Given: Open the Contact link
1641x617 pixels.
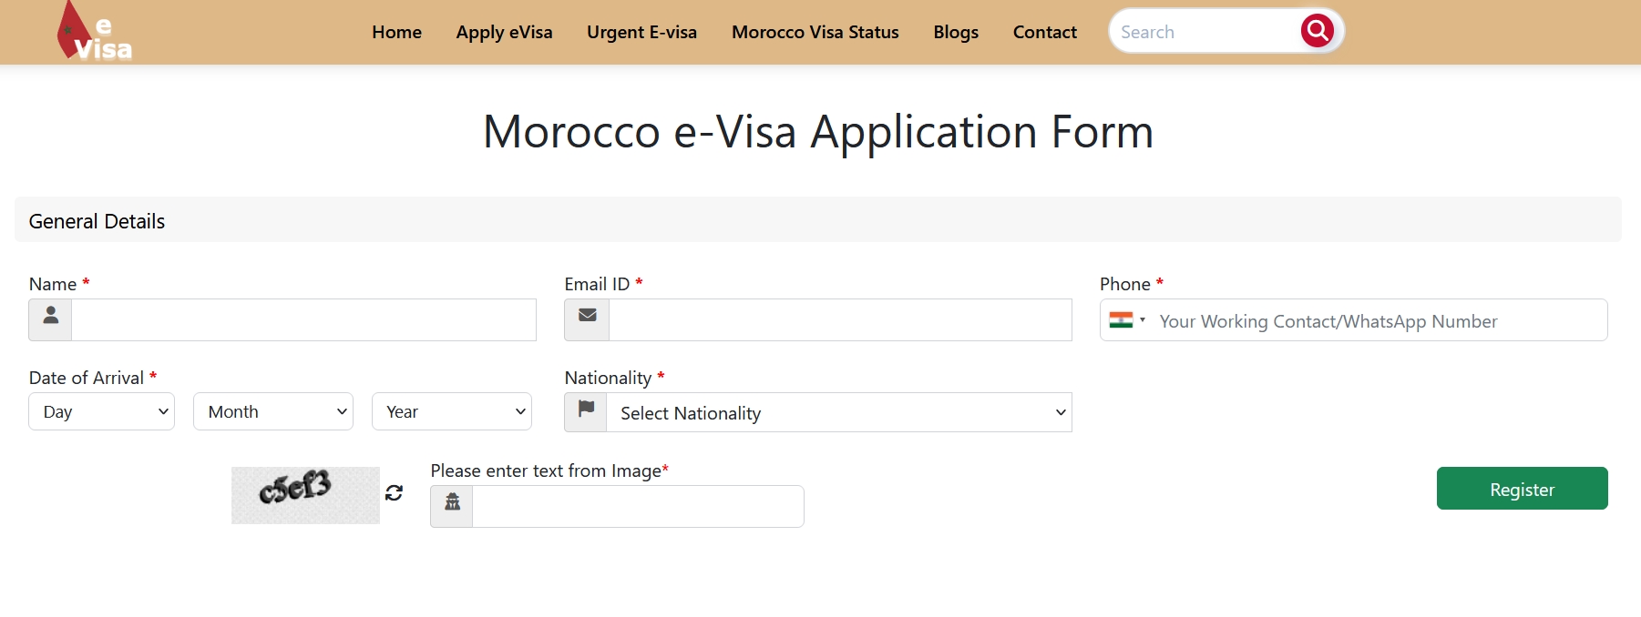Looking at the screenshot, I should pos(1044,32).
